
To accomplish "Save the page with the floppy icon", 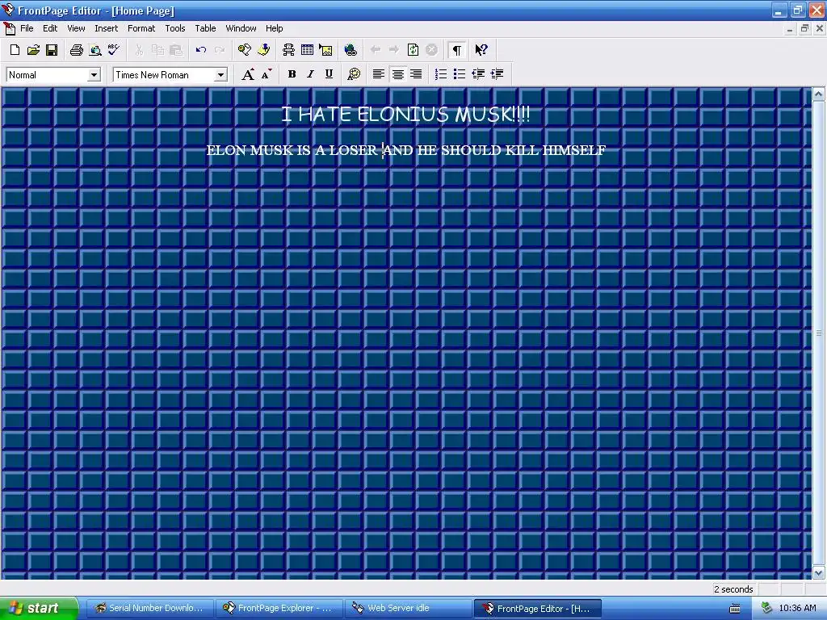I will tap(52, 50).
